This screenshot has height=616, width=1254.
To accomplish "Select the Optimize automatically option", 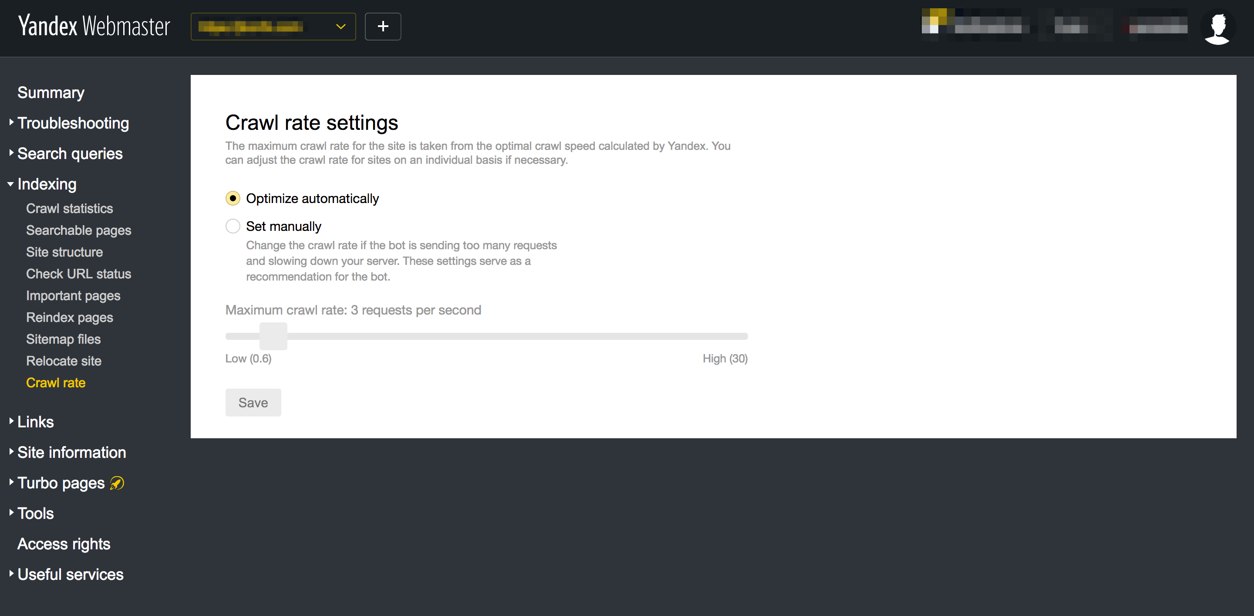I will pos(233,198).
